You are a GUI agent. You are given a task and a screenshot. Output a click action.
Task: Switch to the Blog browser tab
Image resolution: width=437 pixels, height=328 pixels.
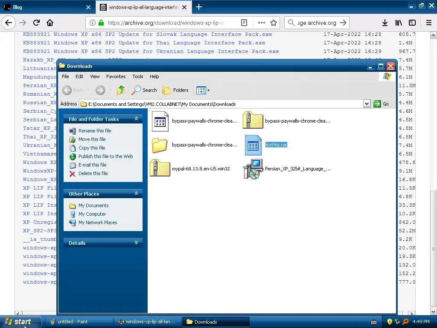(x=47, y=7)
